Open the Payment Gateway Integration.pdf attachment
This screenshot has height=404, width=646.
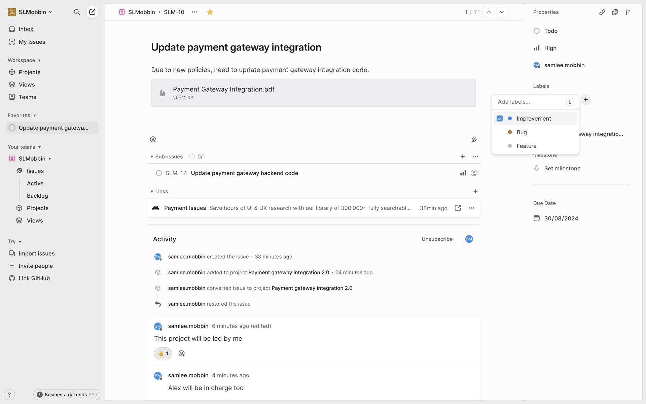click(x=314, y=93)
